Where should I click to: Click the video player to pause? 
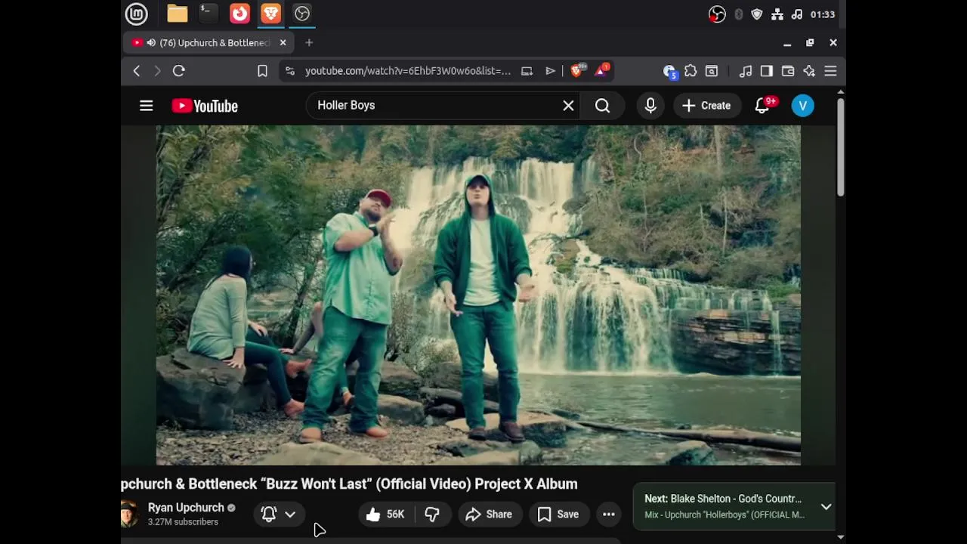(478, 295)
